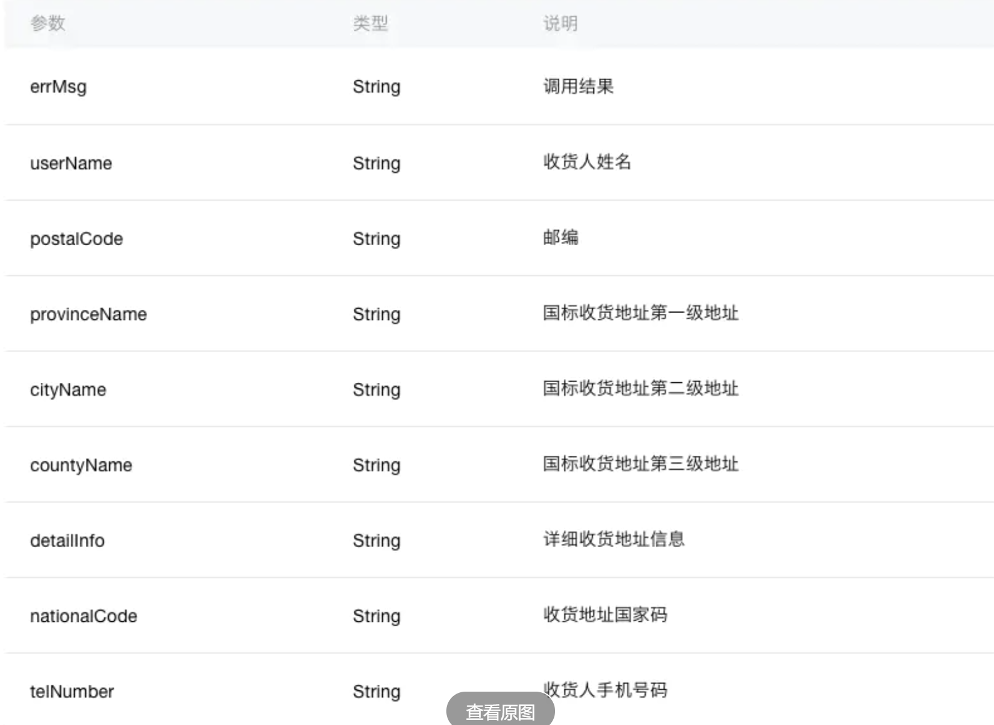Select the 调用结果 description text

578,86
